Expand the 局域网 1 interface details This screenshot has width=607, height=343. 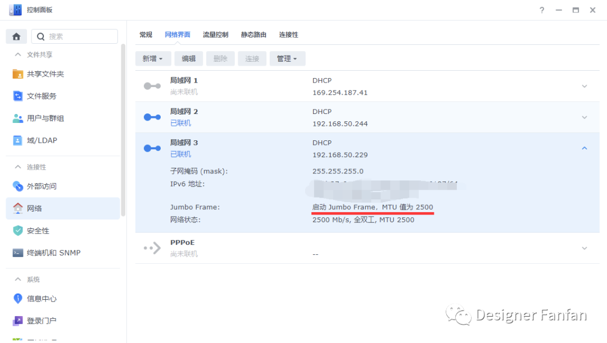(584, 86)
